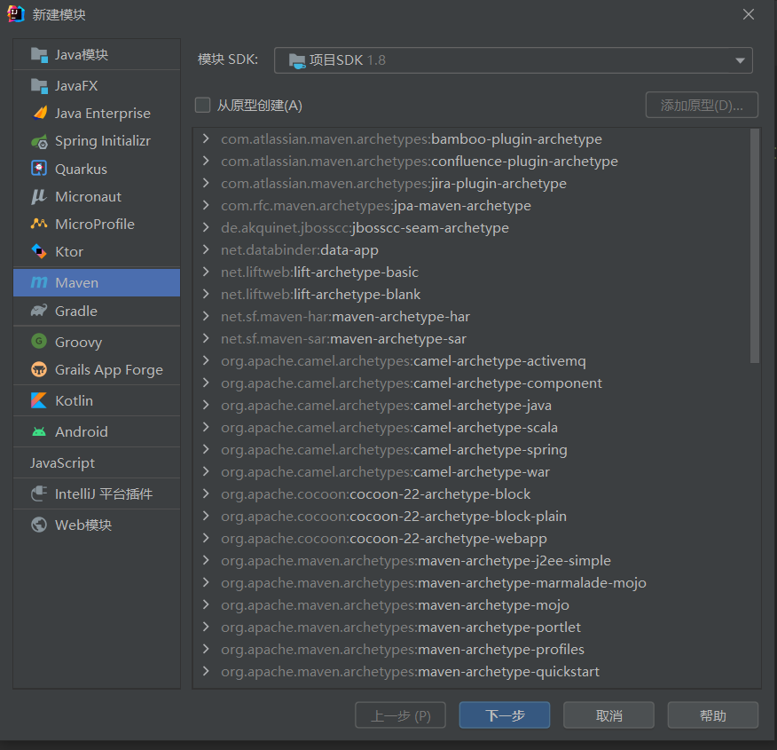Select Spring Initializr generator
The height and width of the screenshot is (750, 777).
97,141
